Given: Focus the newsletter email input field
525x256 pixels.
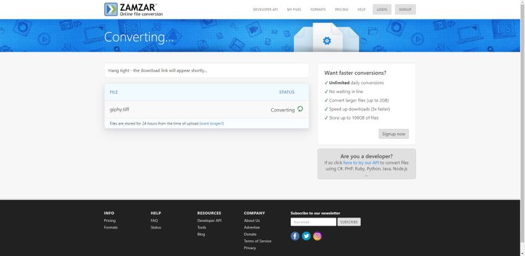Looking at the screenshot, I should [313, 222].
